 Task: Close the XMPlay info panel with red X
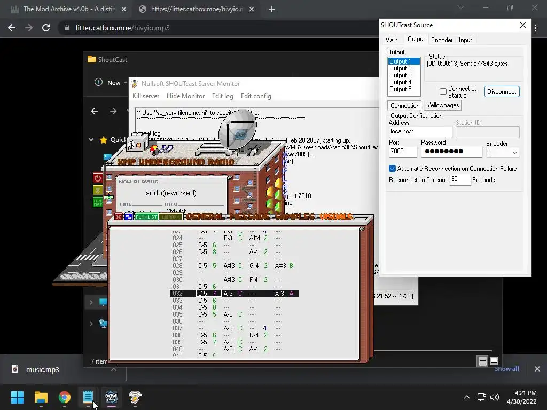pos(118,217)
